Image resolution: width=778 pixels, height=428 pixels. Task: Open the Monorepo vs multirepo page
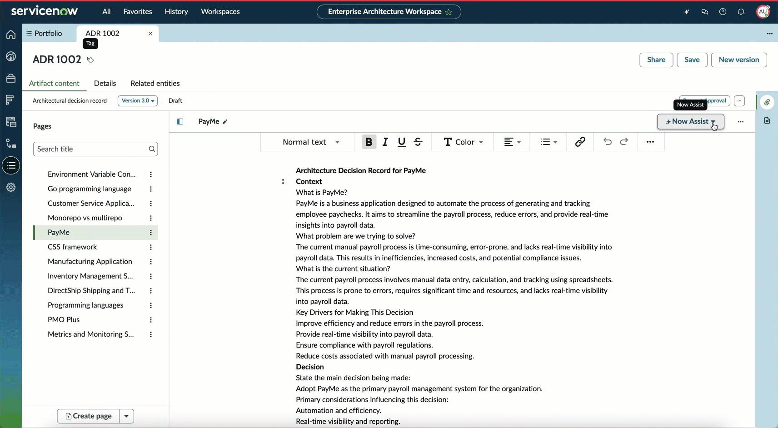coord(85,218)
